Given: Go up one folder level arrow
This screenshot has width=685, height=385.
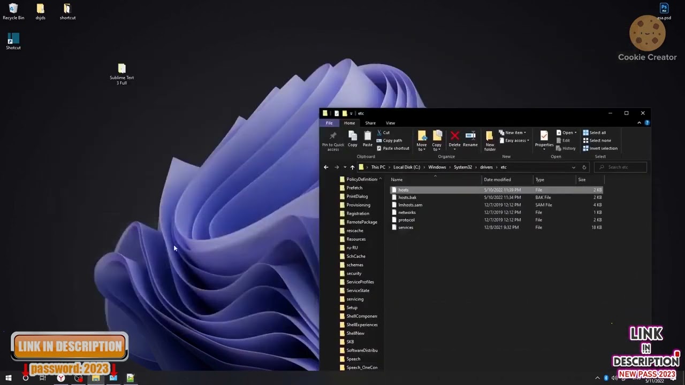Looking at the screenshot, I should [x=352, y=167].
